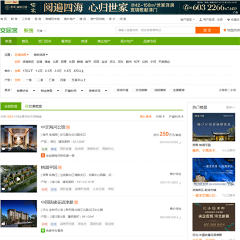
Task: Click the user login person icon
Action: (201, 19)
